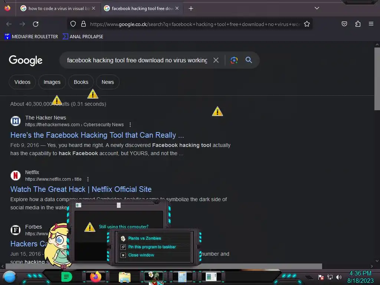Open Action Center flag tray icon
This screenshot has height=285, width=380.
pos(321,277)
